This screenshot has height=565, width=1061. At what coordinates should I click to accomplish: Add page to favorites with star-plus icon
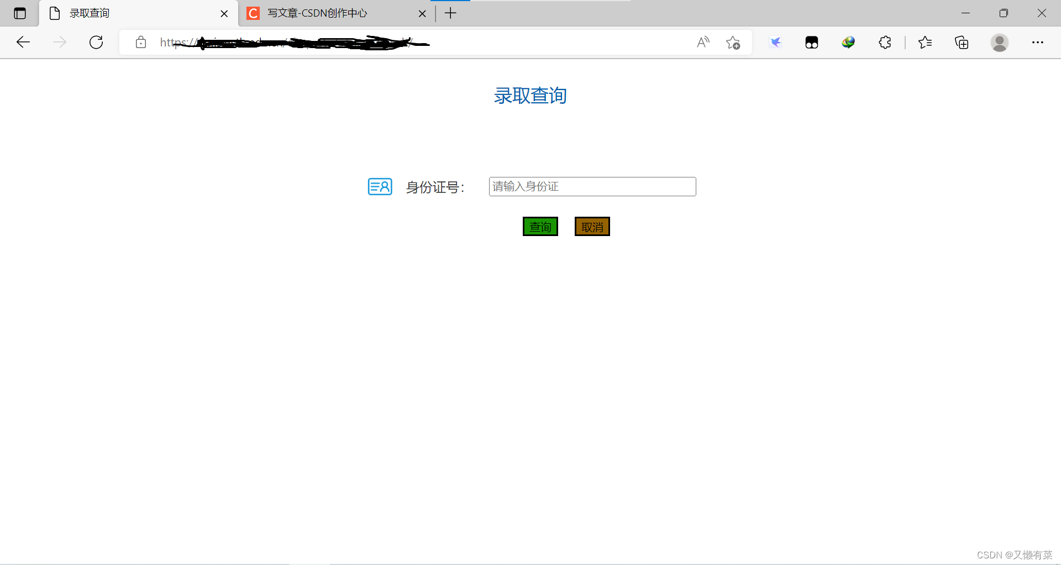pos(733,43)
